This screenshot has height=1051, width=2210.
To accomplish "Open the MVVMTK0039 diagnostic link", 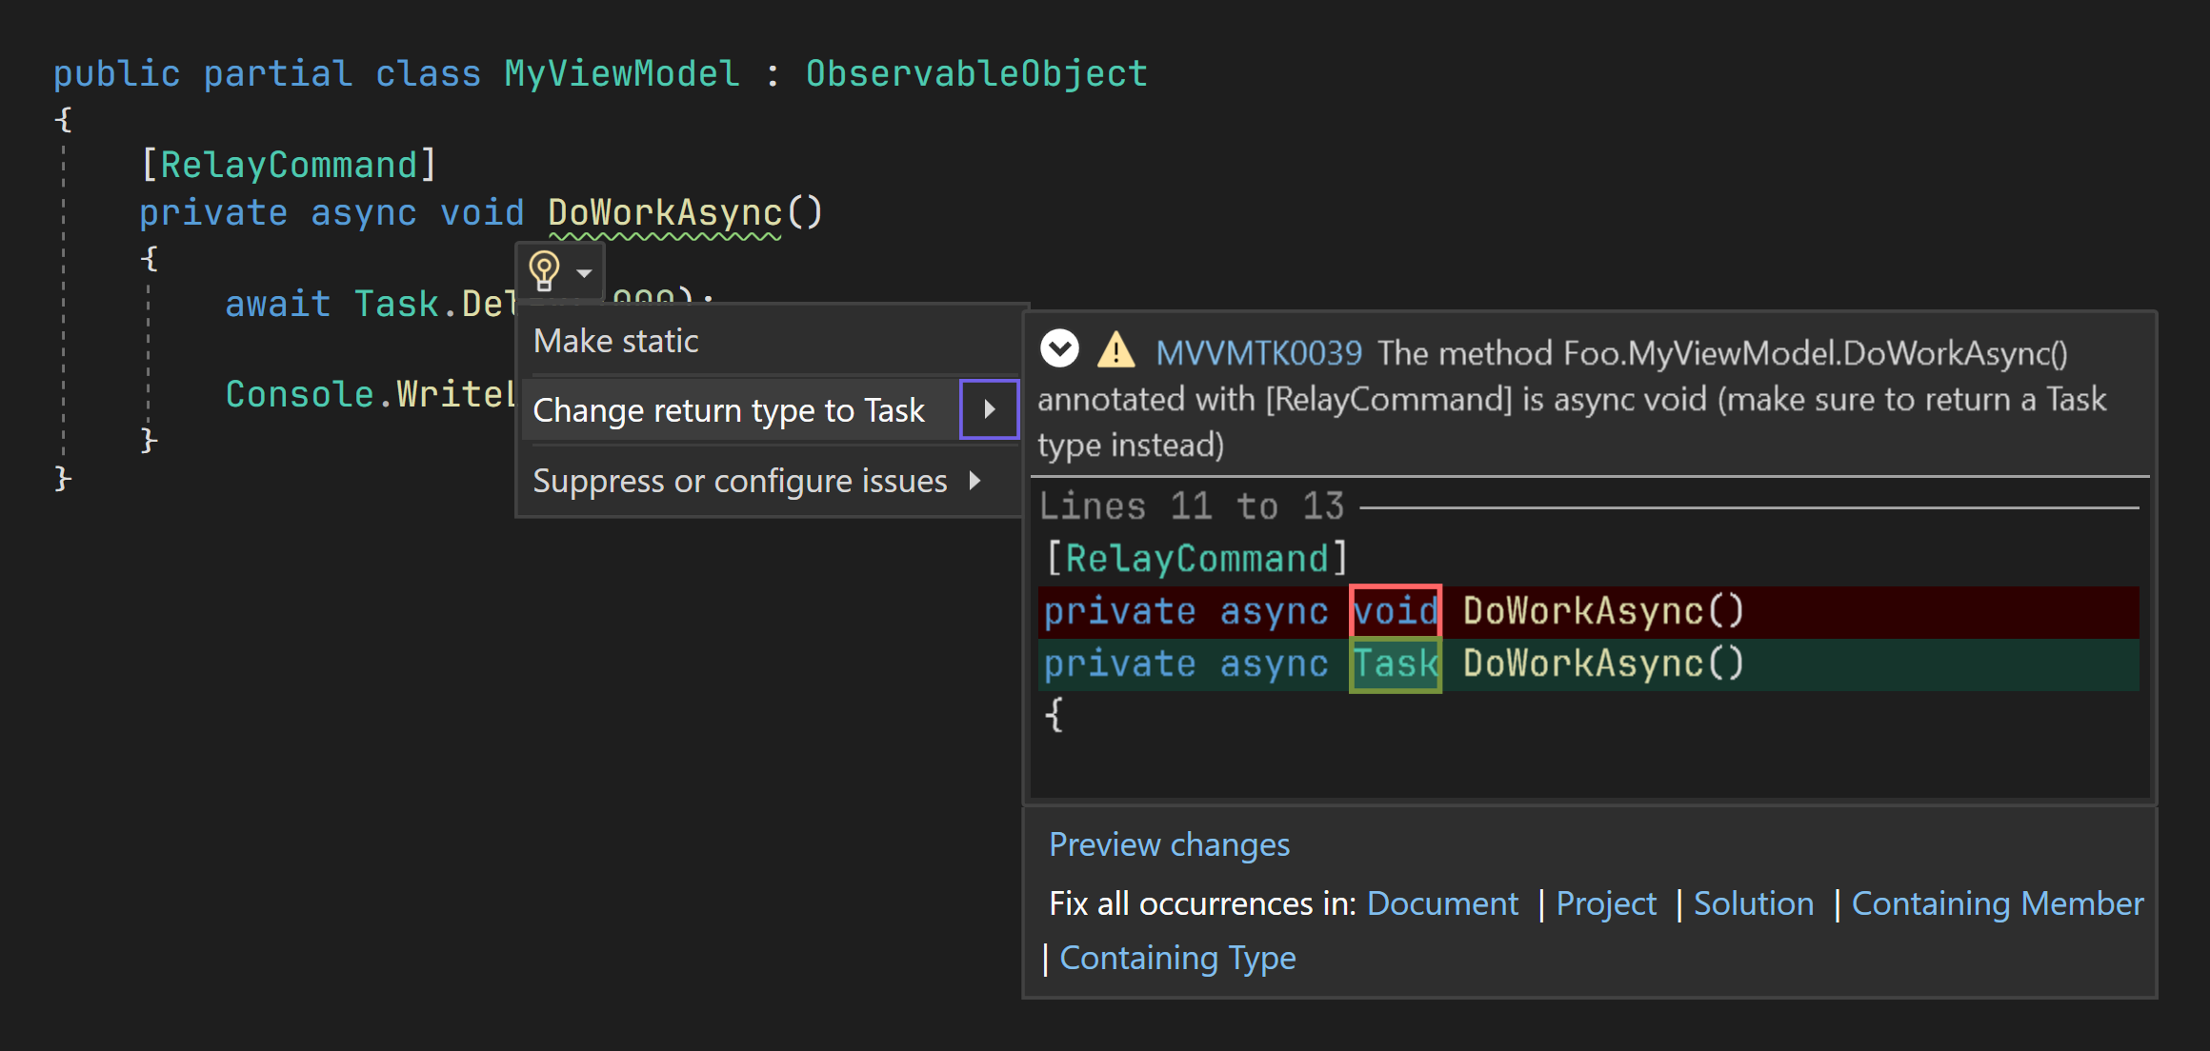I will click(x=1259, y=352).
